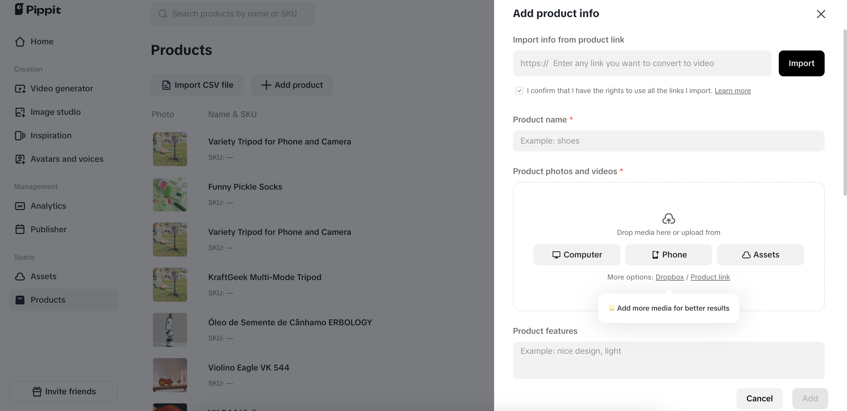View Analytics under Management
Screen dimensions: 847x411
pyautogui.click(x=48, y=206)
